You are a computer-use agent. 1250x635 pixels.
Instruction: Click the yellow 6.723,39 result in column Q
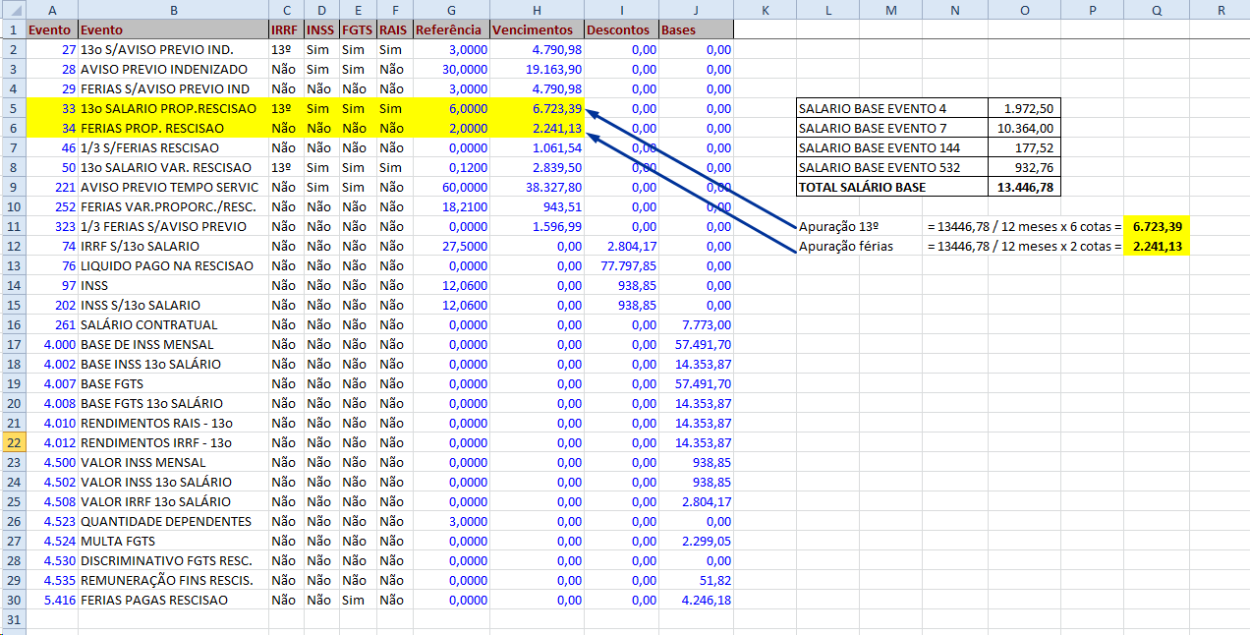click(x=1158, y=226)
